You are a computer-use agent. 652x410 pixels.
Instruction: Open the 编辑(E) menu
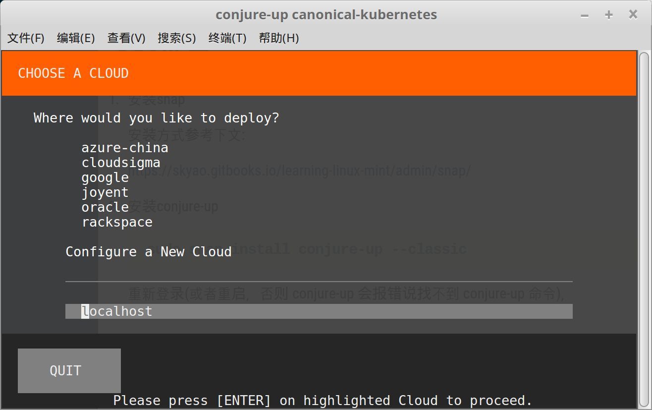click(76, 38)
